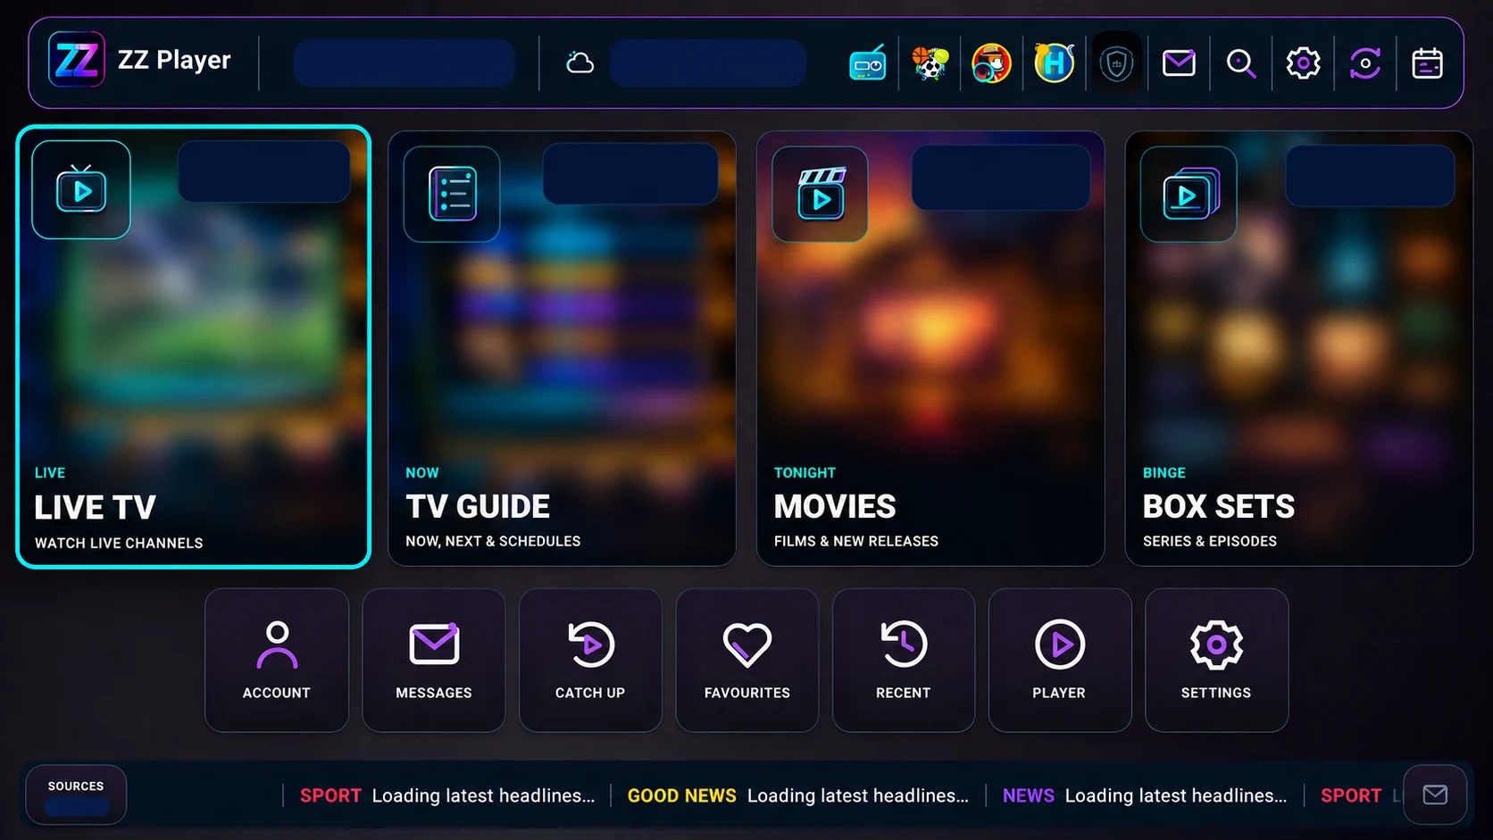Click the purple NEWS ticker headline
Screen dimensions: 1493x840
(x=1145, y=795)
